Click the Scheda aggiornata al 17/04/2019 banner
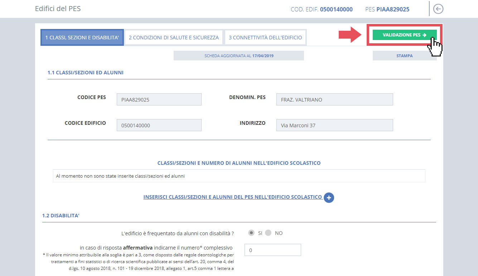This screenshot has width=478, height=276. coord(238,56)
